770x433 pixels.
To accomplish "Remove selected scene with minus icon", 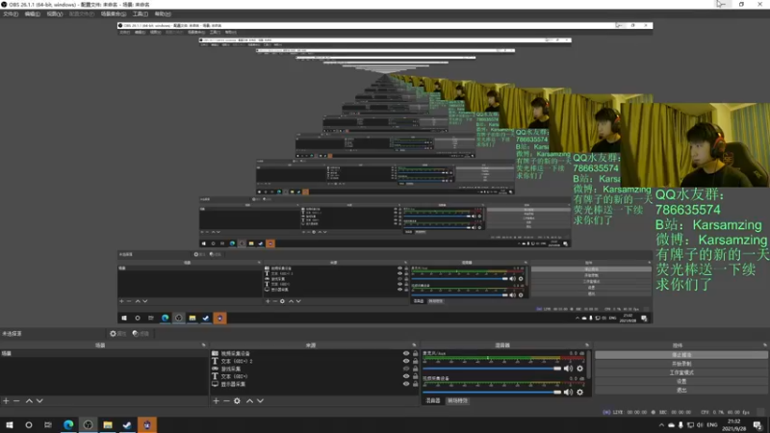I will point(16,401).
